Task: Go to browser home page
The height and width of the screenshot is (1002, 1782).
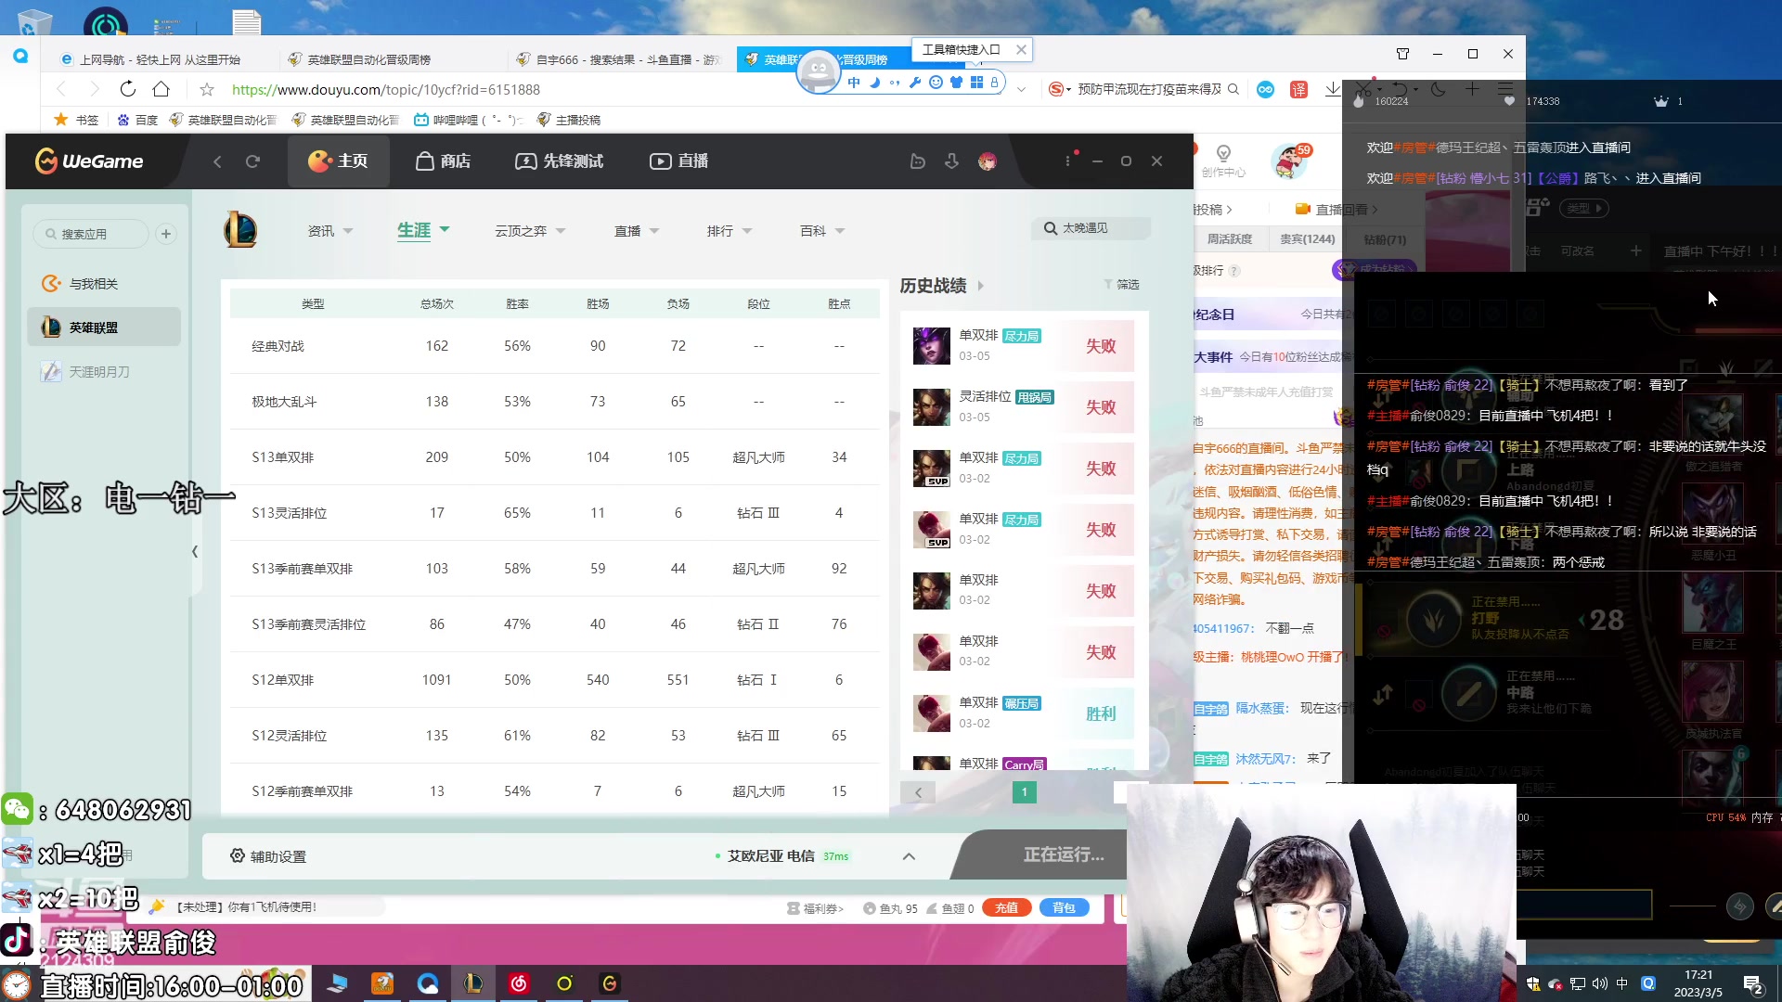Action: click(161, 89)
